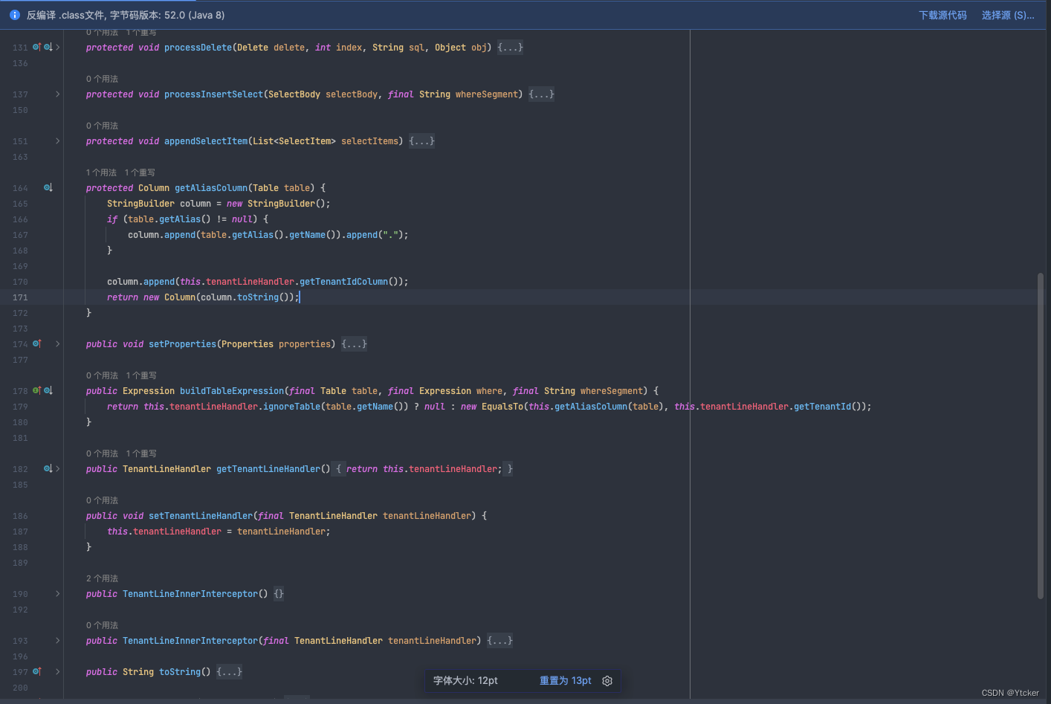This screenshot has height=704, width=1051.
Task: Click the appendSelectItem method name
Action: pos(206,141)
